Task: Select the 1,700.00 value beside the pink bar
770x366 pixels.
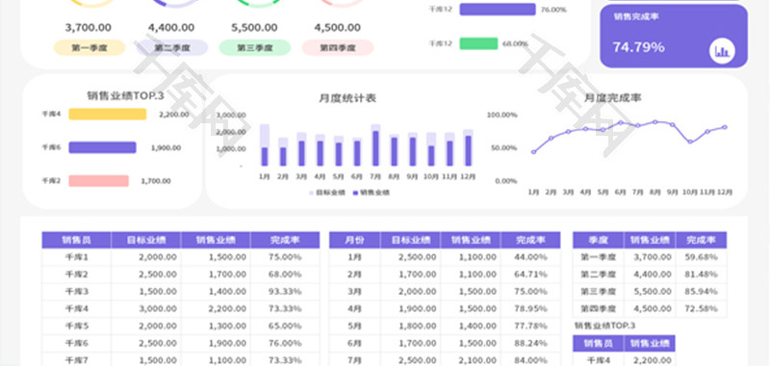Action: tap(156, 181)
